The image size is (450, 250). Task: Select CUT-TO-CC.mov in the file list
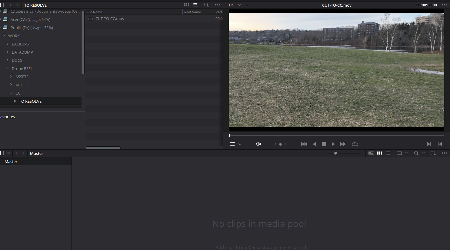(110, 18)
